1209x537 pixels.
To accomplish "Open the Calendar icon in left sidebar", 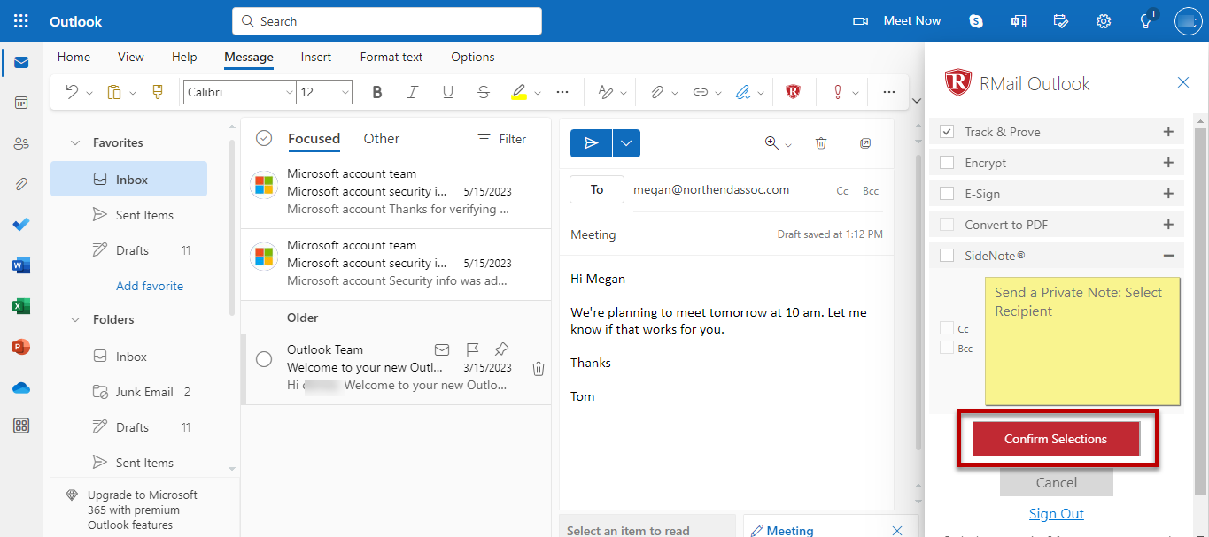I will 21,102.
